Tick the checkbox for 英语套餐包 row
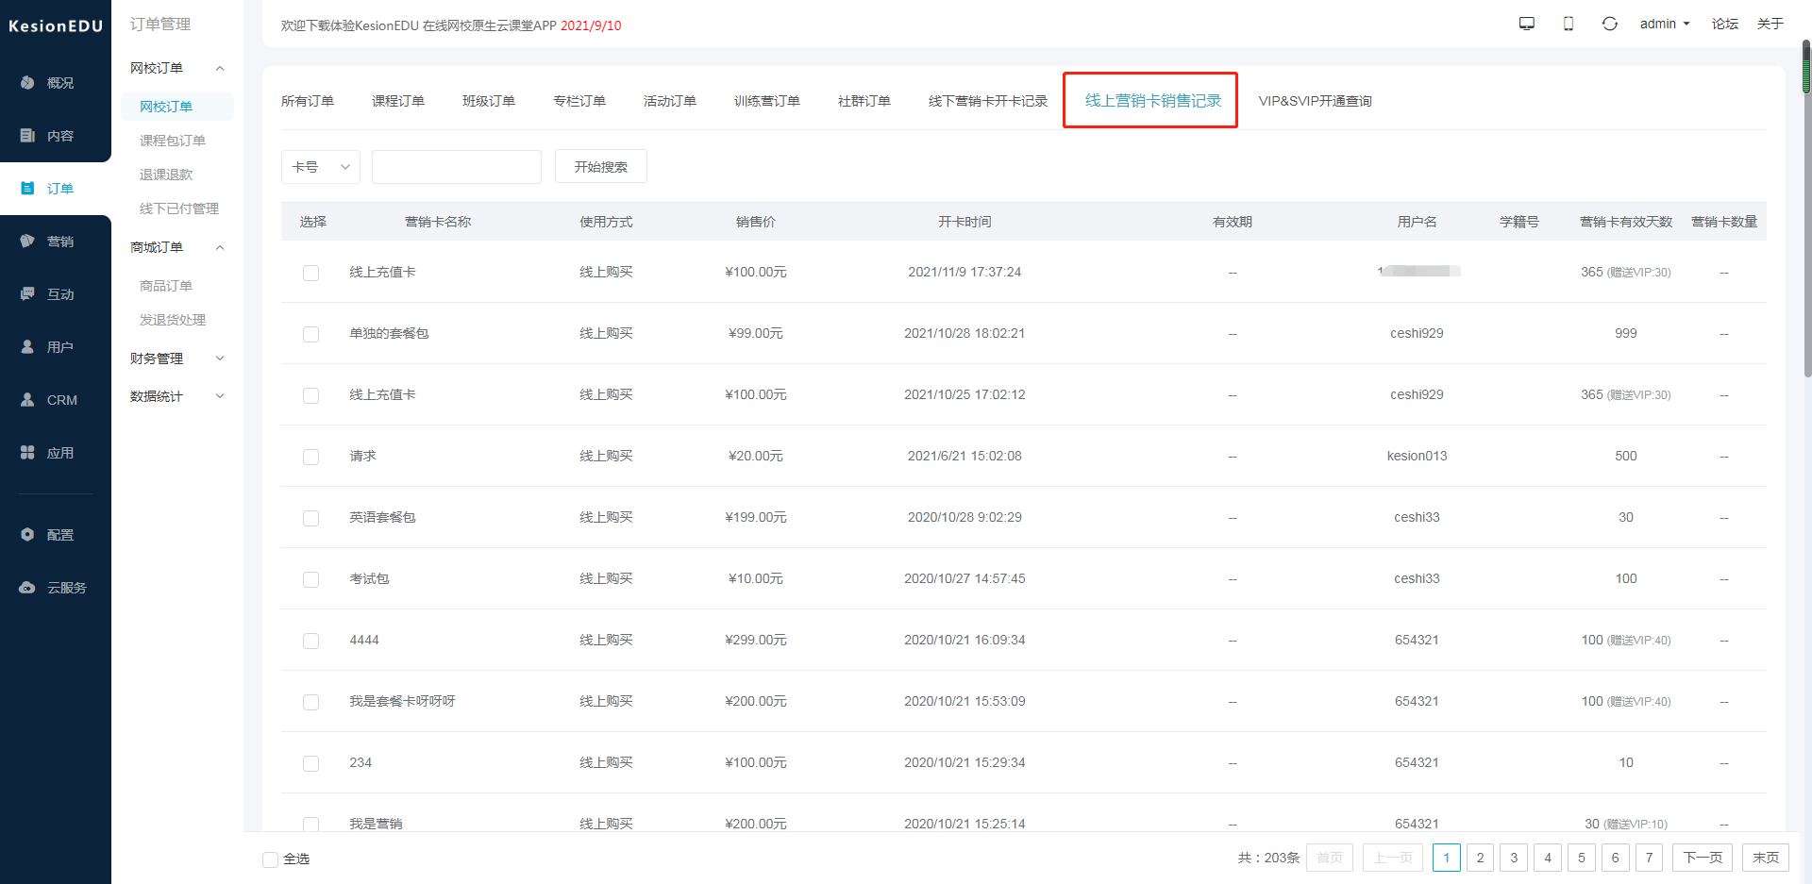Viewport: 1812px width, 884px height. point(310,518)
